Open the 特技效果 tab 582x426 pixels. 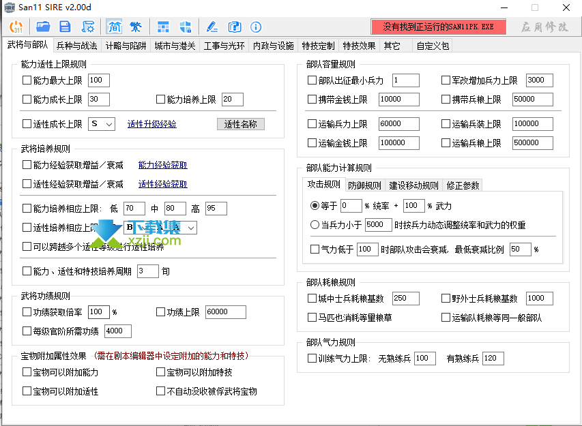coord(359,46)
